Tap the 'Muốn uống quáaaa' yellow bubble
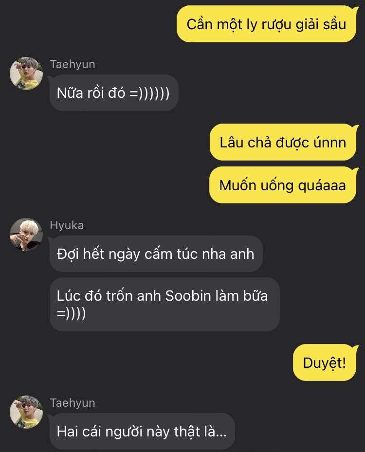This screenshot has width=365, height=452. 283,185
